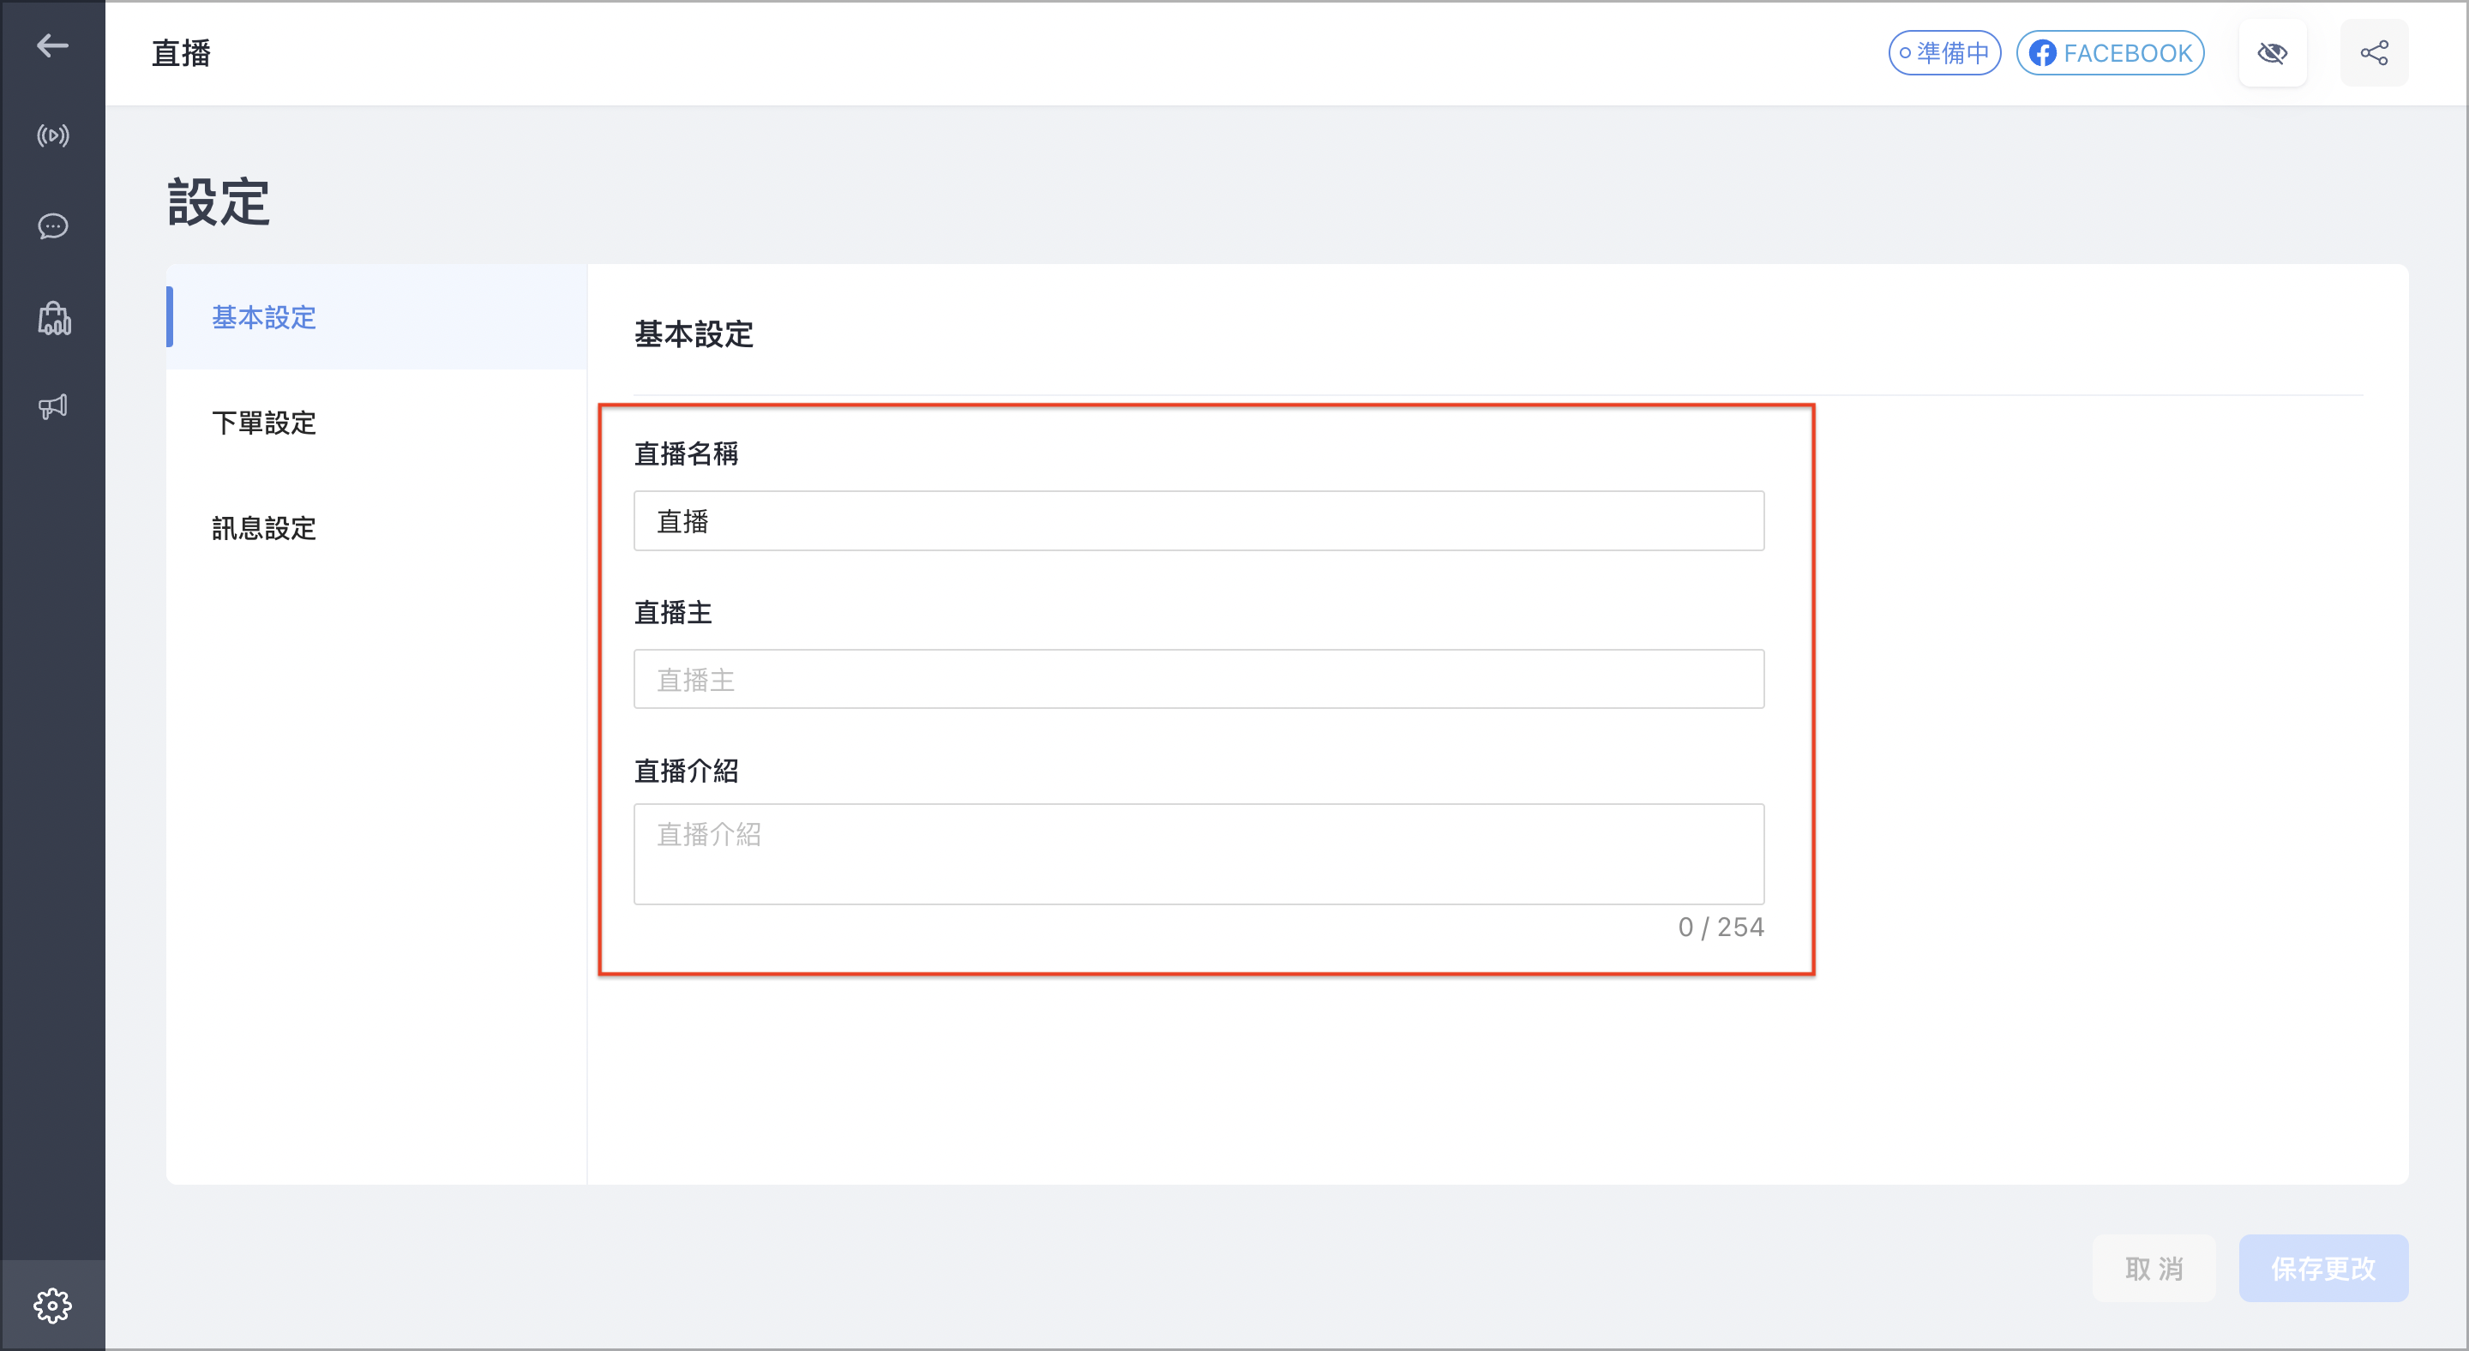The width and height of the screenshot is (2469, 1351).
Task: Click the 0 / 254 character counter
Action: click(1721, 928)
